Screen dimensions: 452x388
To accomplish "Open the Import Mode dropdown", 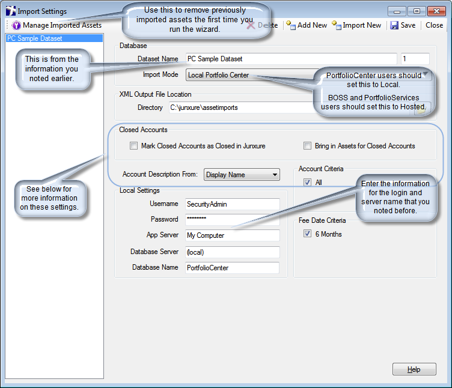I will click(x=308, y=75).
